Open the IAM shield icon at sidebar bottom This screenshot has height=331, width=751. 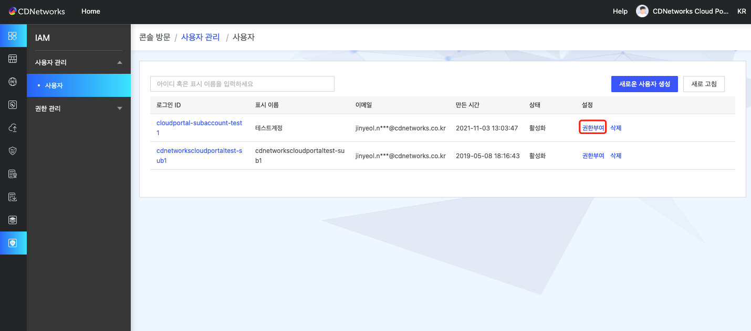click(x=13, y=242)
